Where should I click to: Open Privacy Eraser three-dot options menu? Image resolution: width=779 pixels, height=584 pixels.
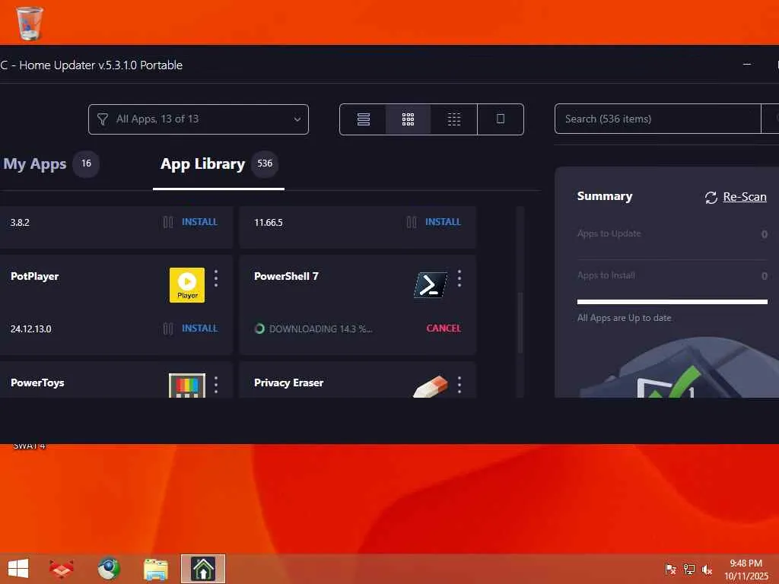[x=459, y=385]
